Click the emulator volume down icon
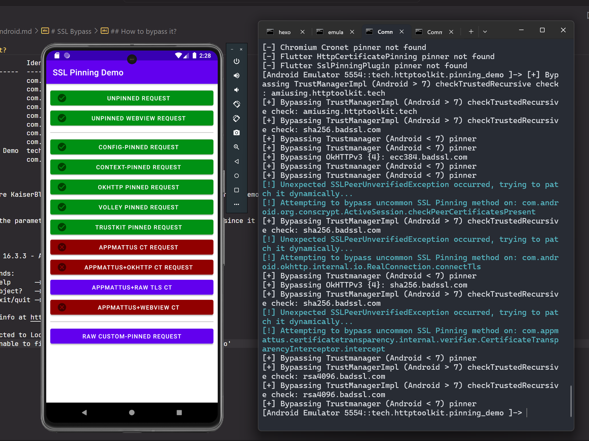The height and width of the screenshot is (441, 589). pos(237,90)
